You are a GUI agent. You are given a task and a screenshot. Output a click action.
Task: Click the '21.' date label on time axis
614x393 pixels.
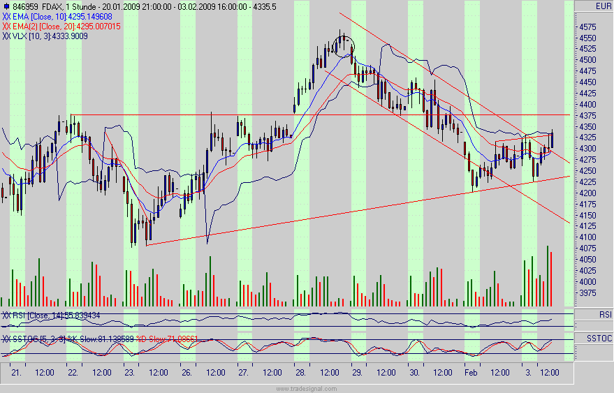tap(16, 373)
